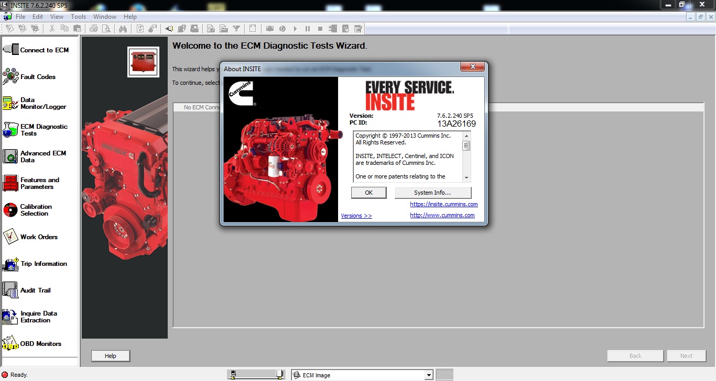Click the Connect to ECM sidebar icon
Viewport: 716px width, 381px height.
click(11, 50)
